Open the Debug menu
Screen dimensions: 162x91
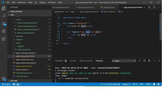[x=42, y=2]
